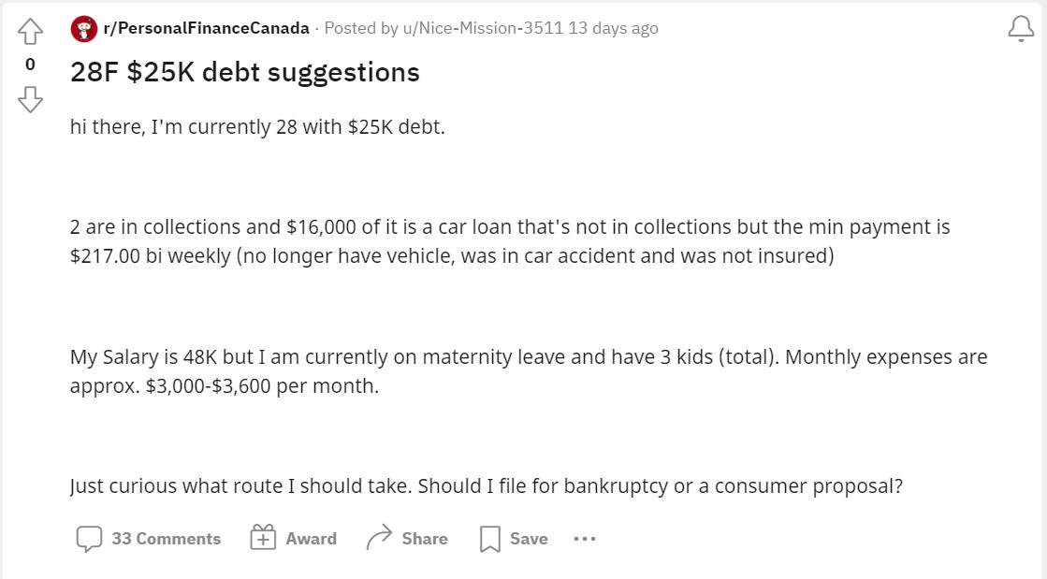Click the curved arrow Share icon
This screenshot has height=579, width=1047.
click(379, 538)
